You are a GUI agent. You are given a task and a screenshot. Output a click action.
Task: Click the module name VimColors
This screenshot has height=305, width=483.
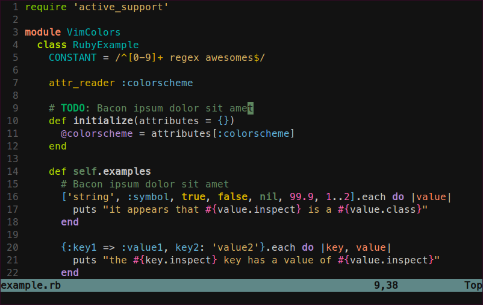pos(93,32)
